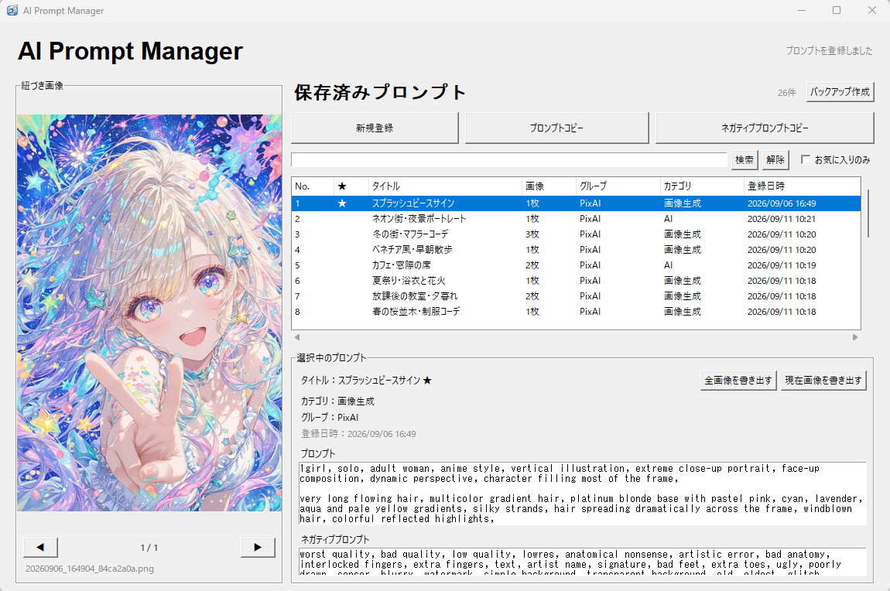The height and width of the screenshot is (591, 890).
Task: Click the linked anime girl image preview
Action: tap(149, 313)
